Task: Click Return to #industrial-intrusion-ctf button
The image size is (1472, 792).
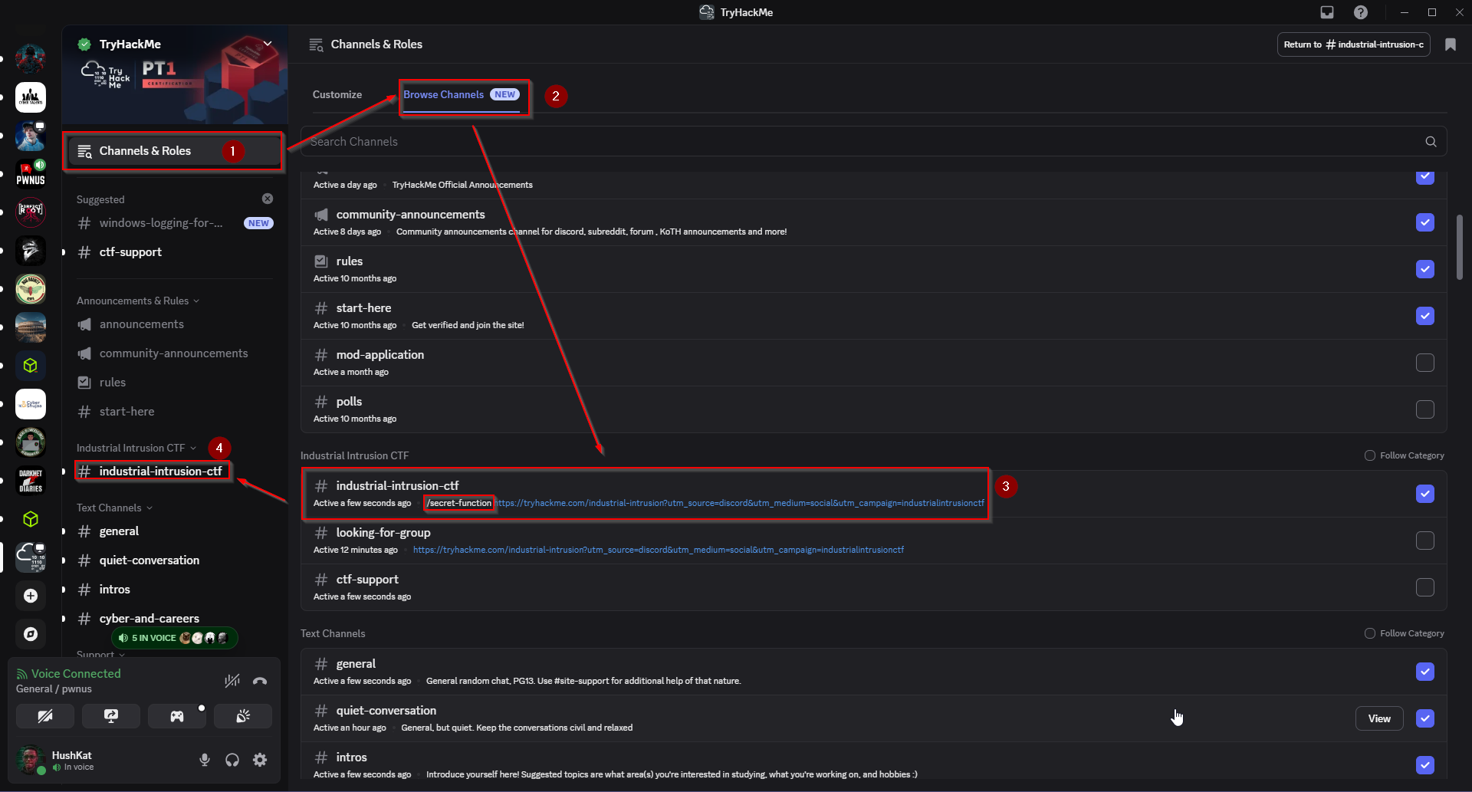Action: 1353,44
